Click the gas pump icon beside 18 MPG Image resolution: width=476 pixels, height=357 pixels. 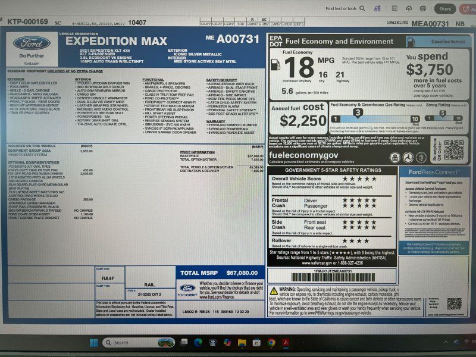pyautogui.click(x=275, y=64)
